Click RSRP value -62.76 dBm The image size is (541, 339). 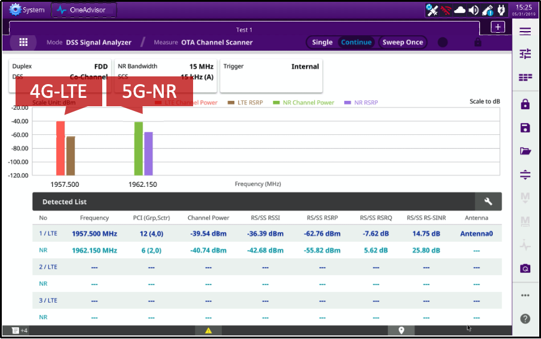pos(322,233)
